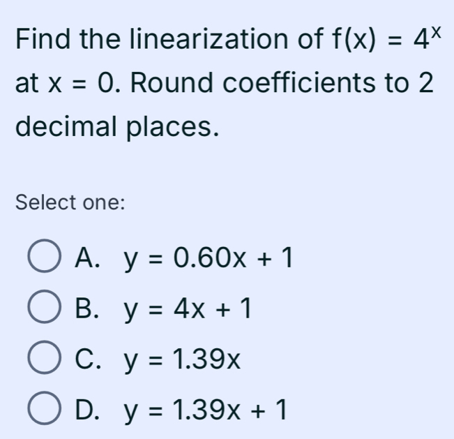
Task: Click the 'Select one:' prompt text
Action: coord(70,202)
